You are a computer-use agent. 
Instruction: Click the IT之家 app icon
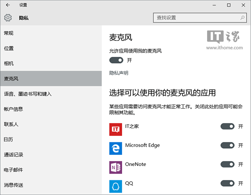(115, 129)
